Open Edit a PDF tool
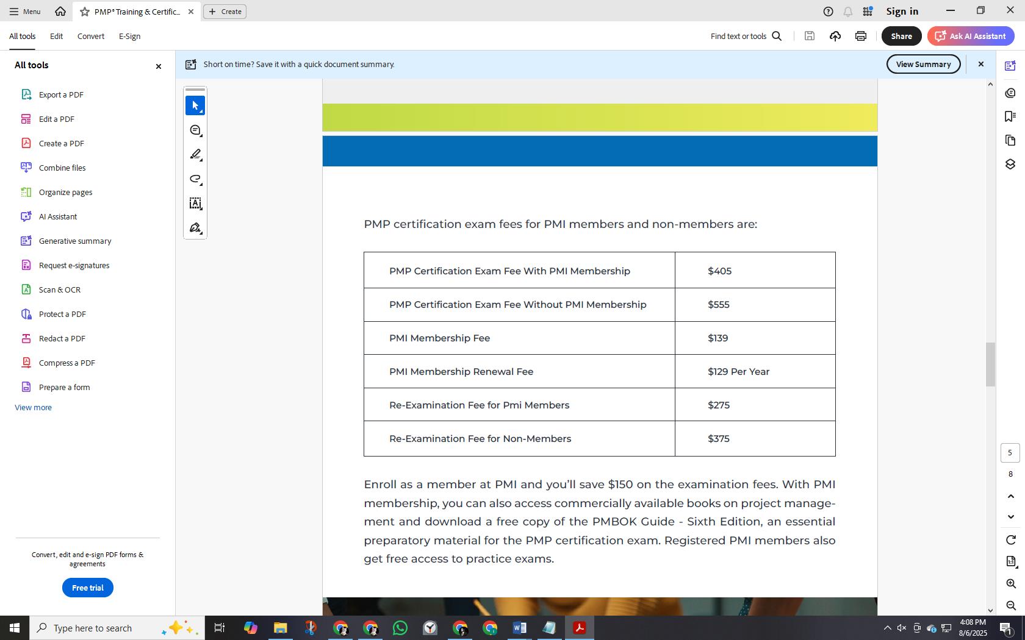Image resolution: width=1025 pixels, height=640 pixels. pyautogui.click(x=56, y=119)
